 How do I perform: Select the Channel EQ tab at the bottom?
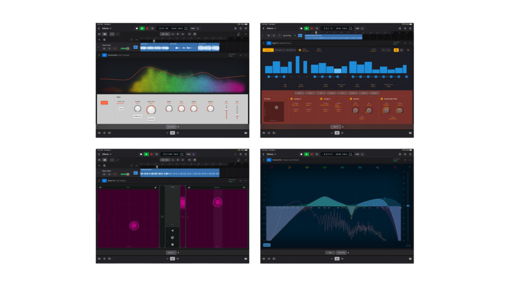341,253
